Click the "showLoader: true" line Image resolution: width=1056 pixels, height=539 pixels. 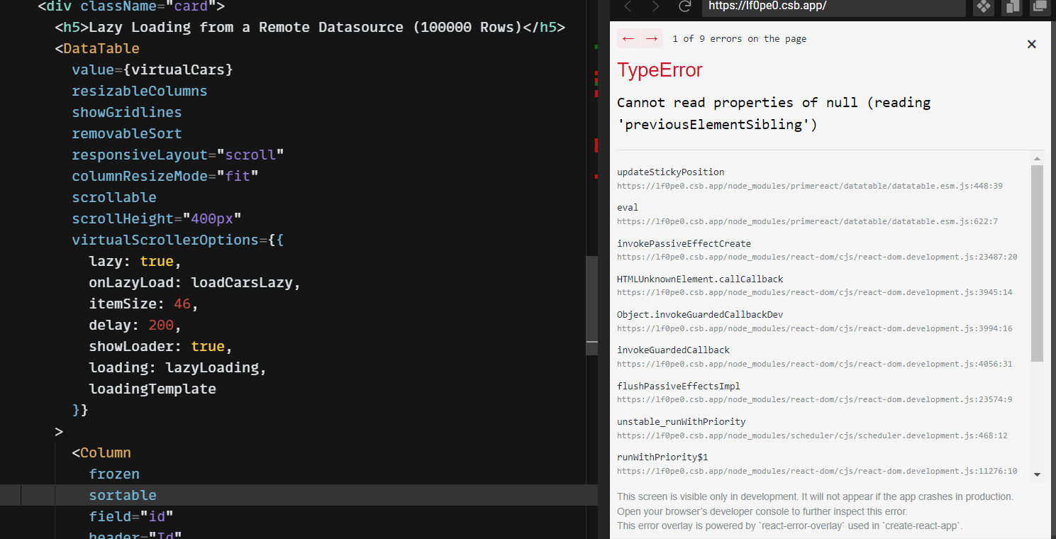161,347
